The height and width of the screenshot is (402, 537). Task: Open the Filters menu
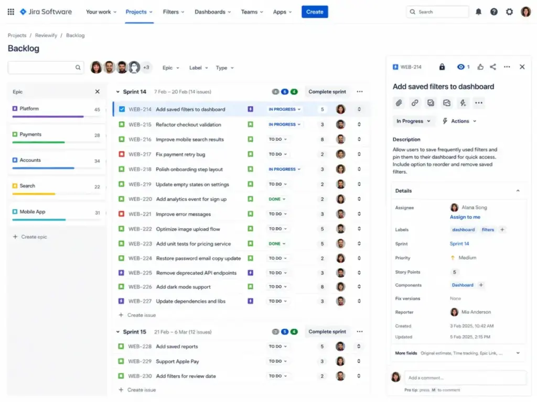(174, 12)
